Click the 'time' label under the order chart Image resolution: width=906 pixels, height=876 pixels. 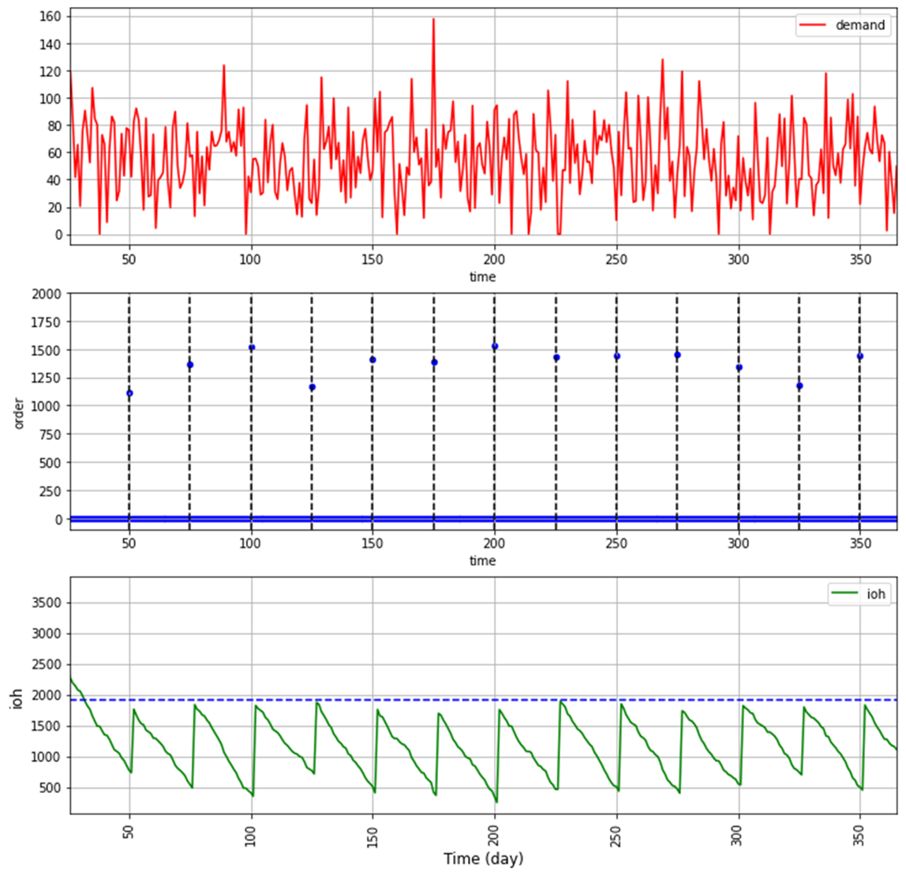[482, 561]
